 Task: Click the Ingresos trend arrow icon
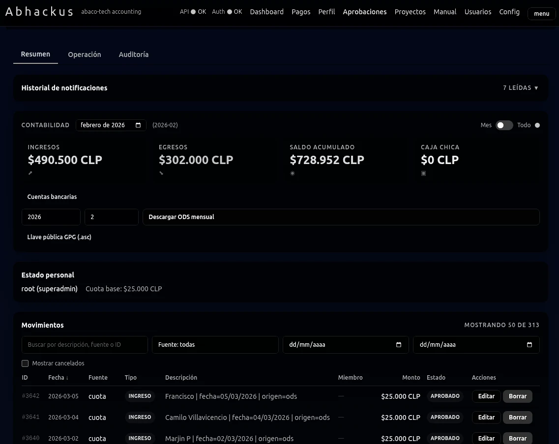30,173
